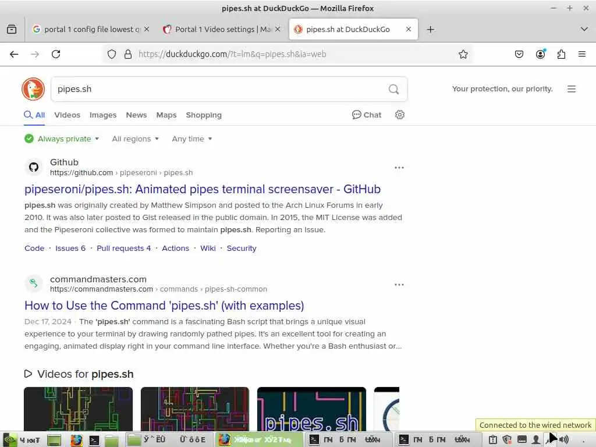Open the DuckDuckGo side menu hamburger icon
Viewport: 596px width, 447px height.
pos(572,89)
